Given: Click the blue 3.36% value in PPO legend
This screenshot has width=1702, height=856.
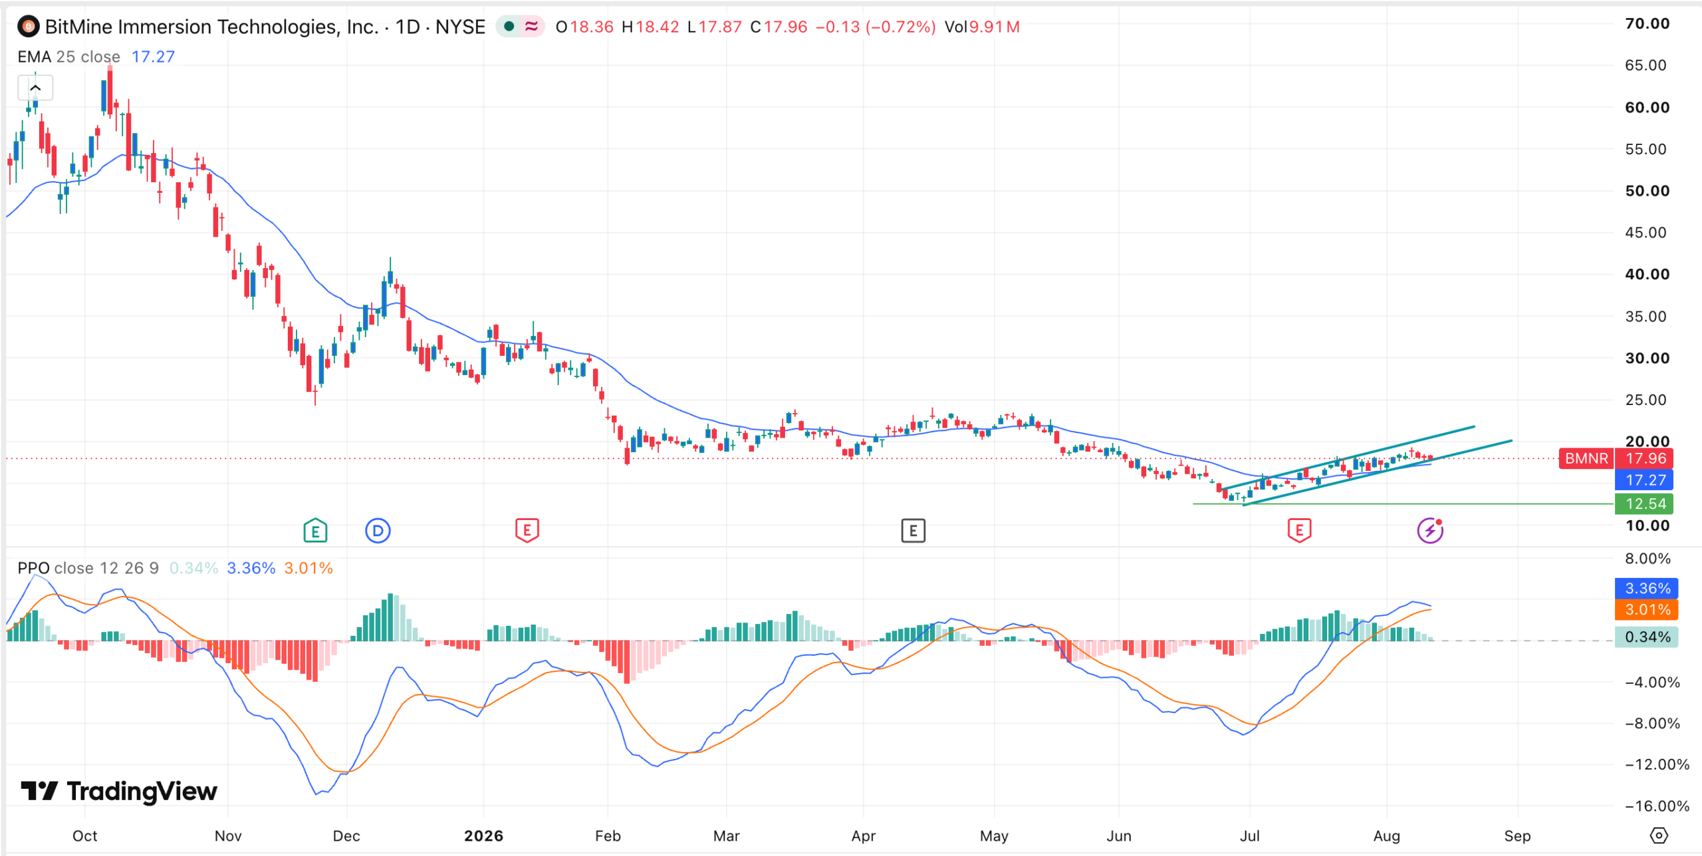Looking at the screenshot, I should point(251,568).
